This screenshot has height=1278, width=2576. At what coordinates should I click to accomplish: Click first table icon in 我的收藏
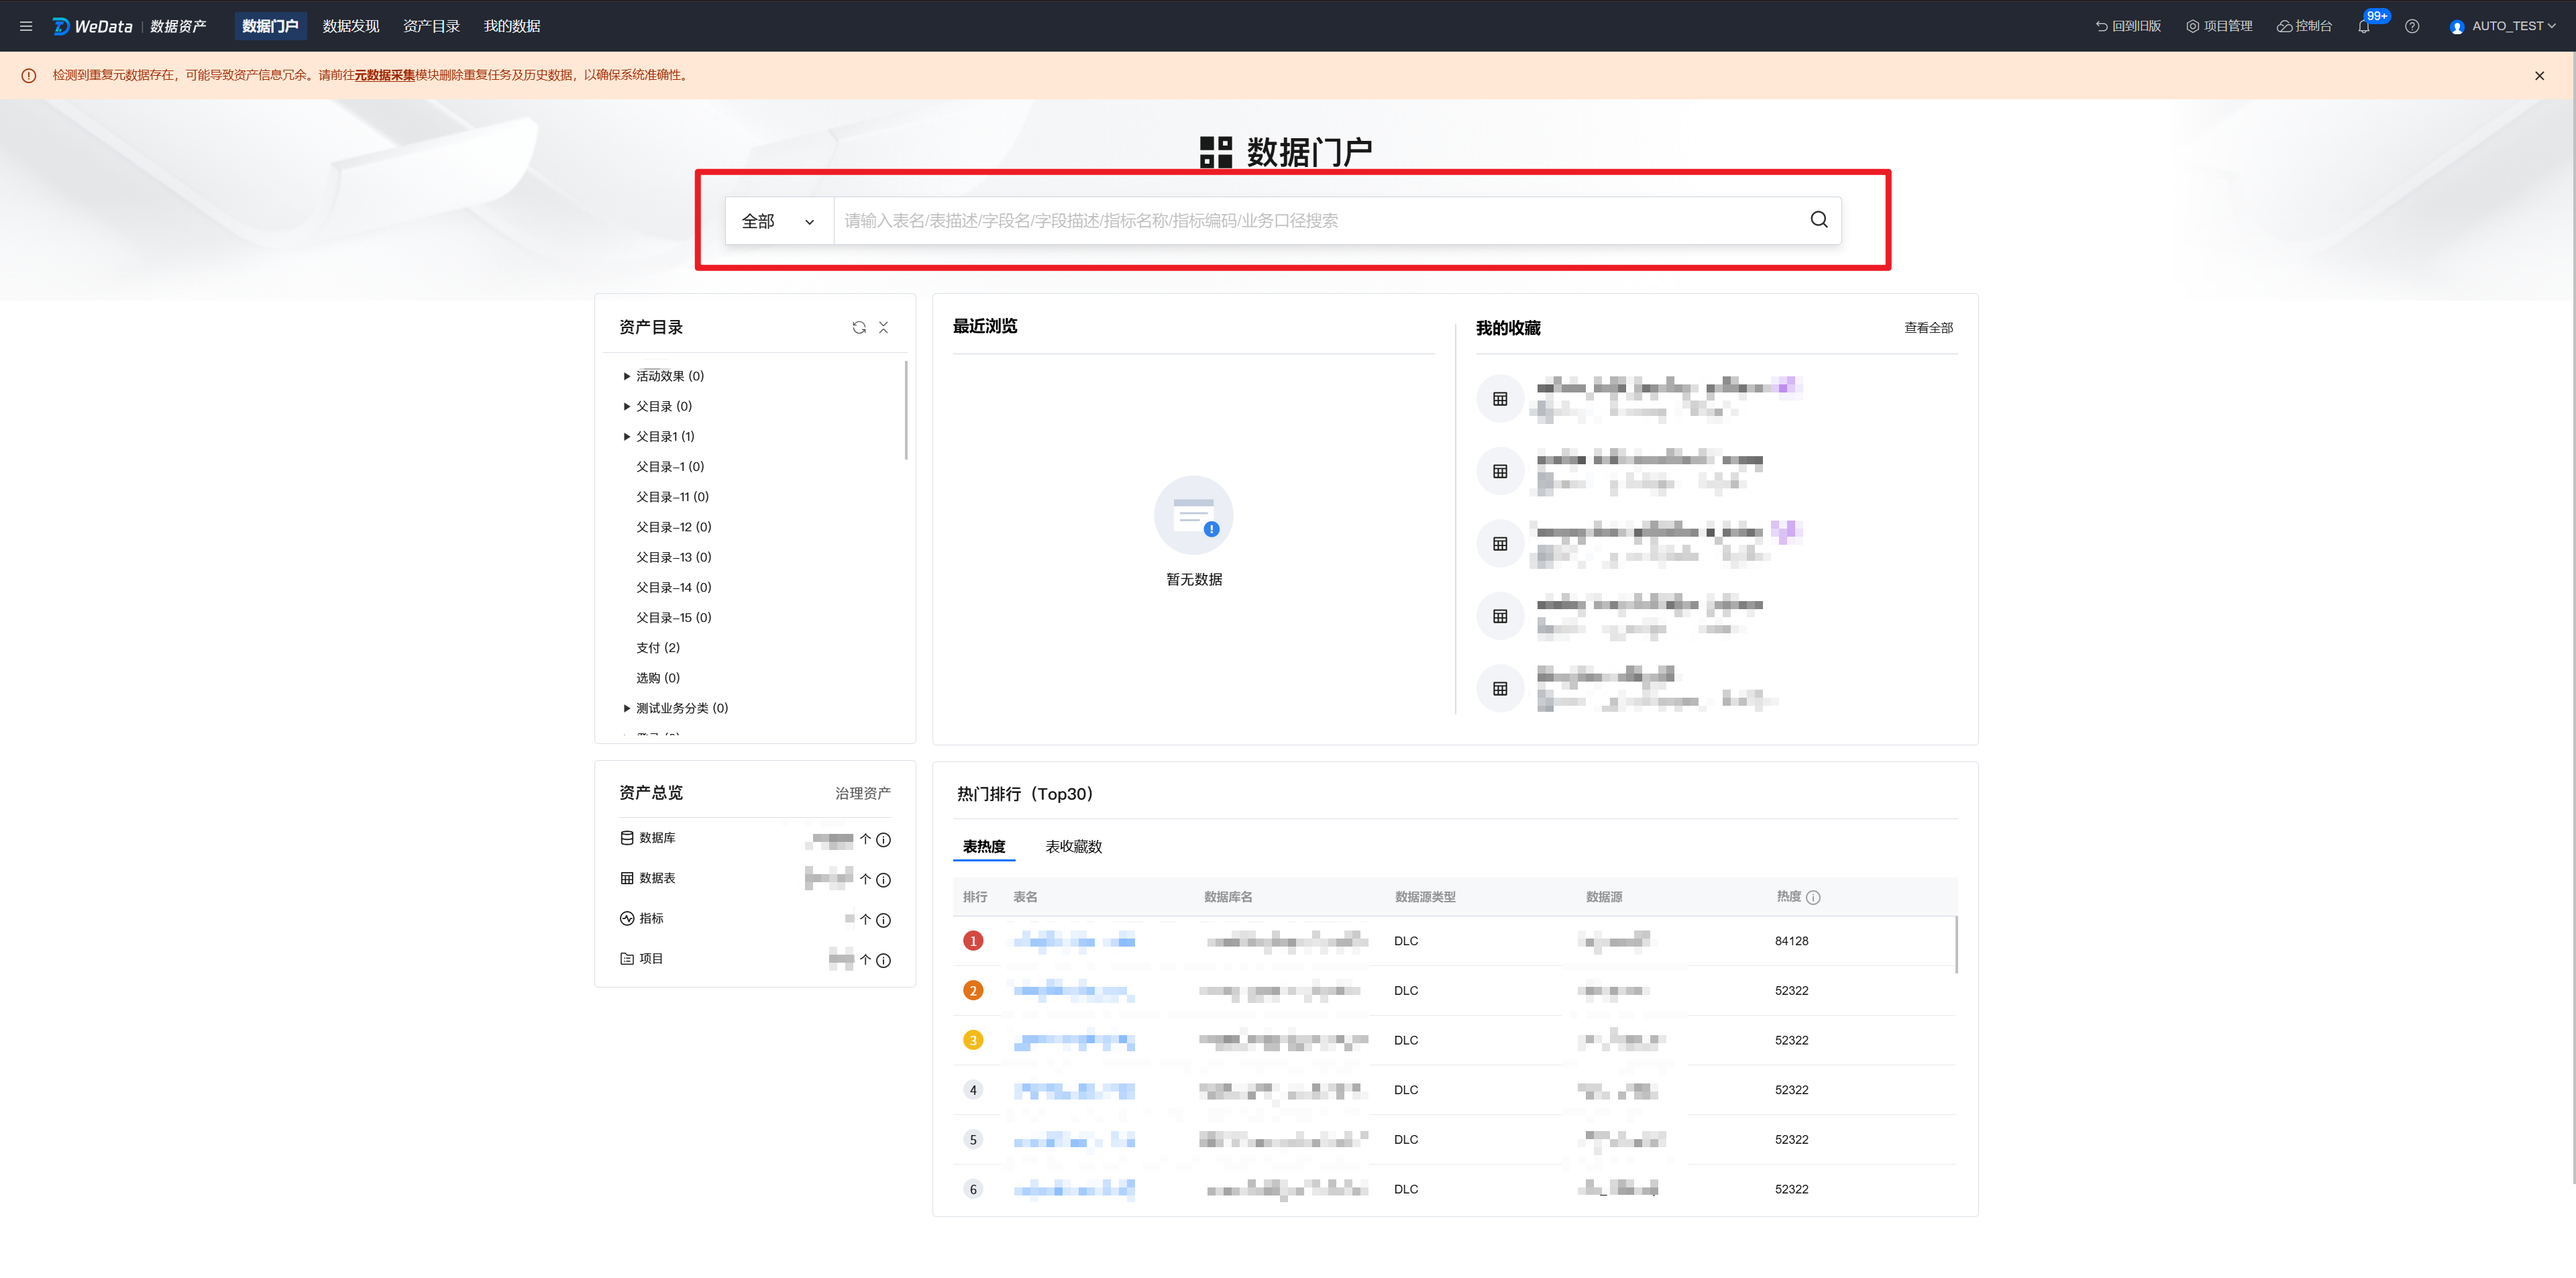point(1500,399)
